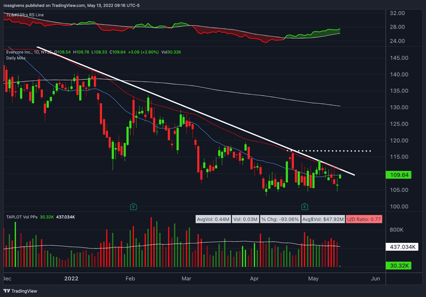Click the Daily MAs indicator label

point(15,58)
